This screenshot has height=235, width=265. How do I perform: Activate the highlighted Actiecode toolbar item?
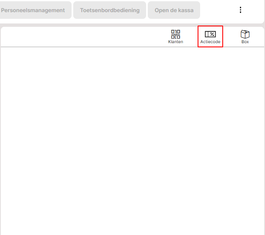pyautogui.click(x=210, y=36)
